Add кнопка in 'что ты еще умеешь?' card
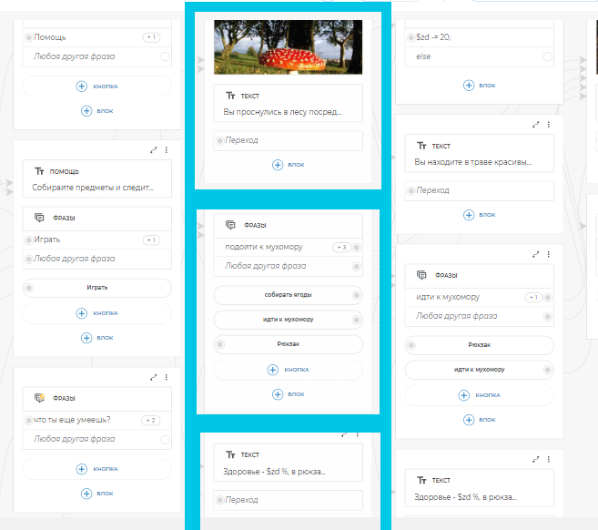598x530 pixels. 97,469
